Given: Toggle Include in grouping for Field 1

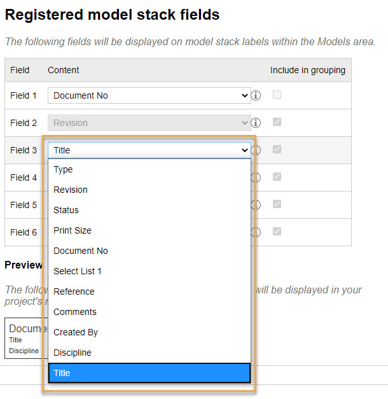Looking at the screenshot, I should click(277, 95).
